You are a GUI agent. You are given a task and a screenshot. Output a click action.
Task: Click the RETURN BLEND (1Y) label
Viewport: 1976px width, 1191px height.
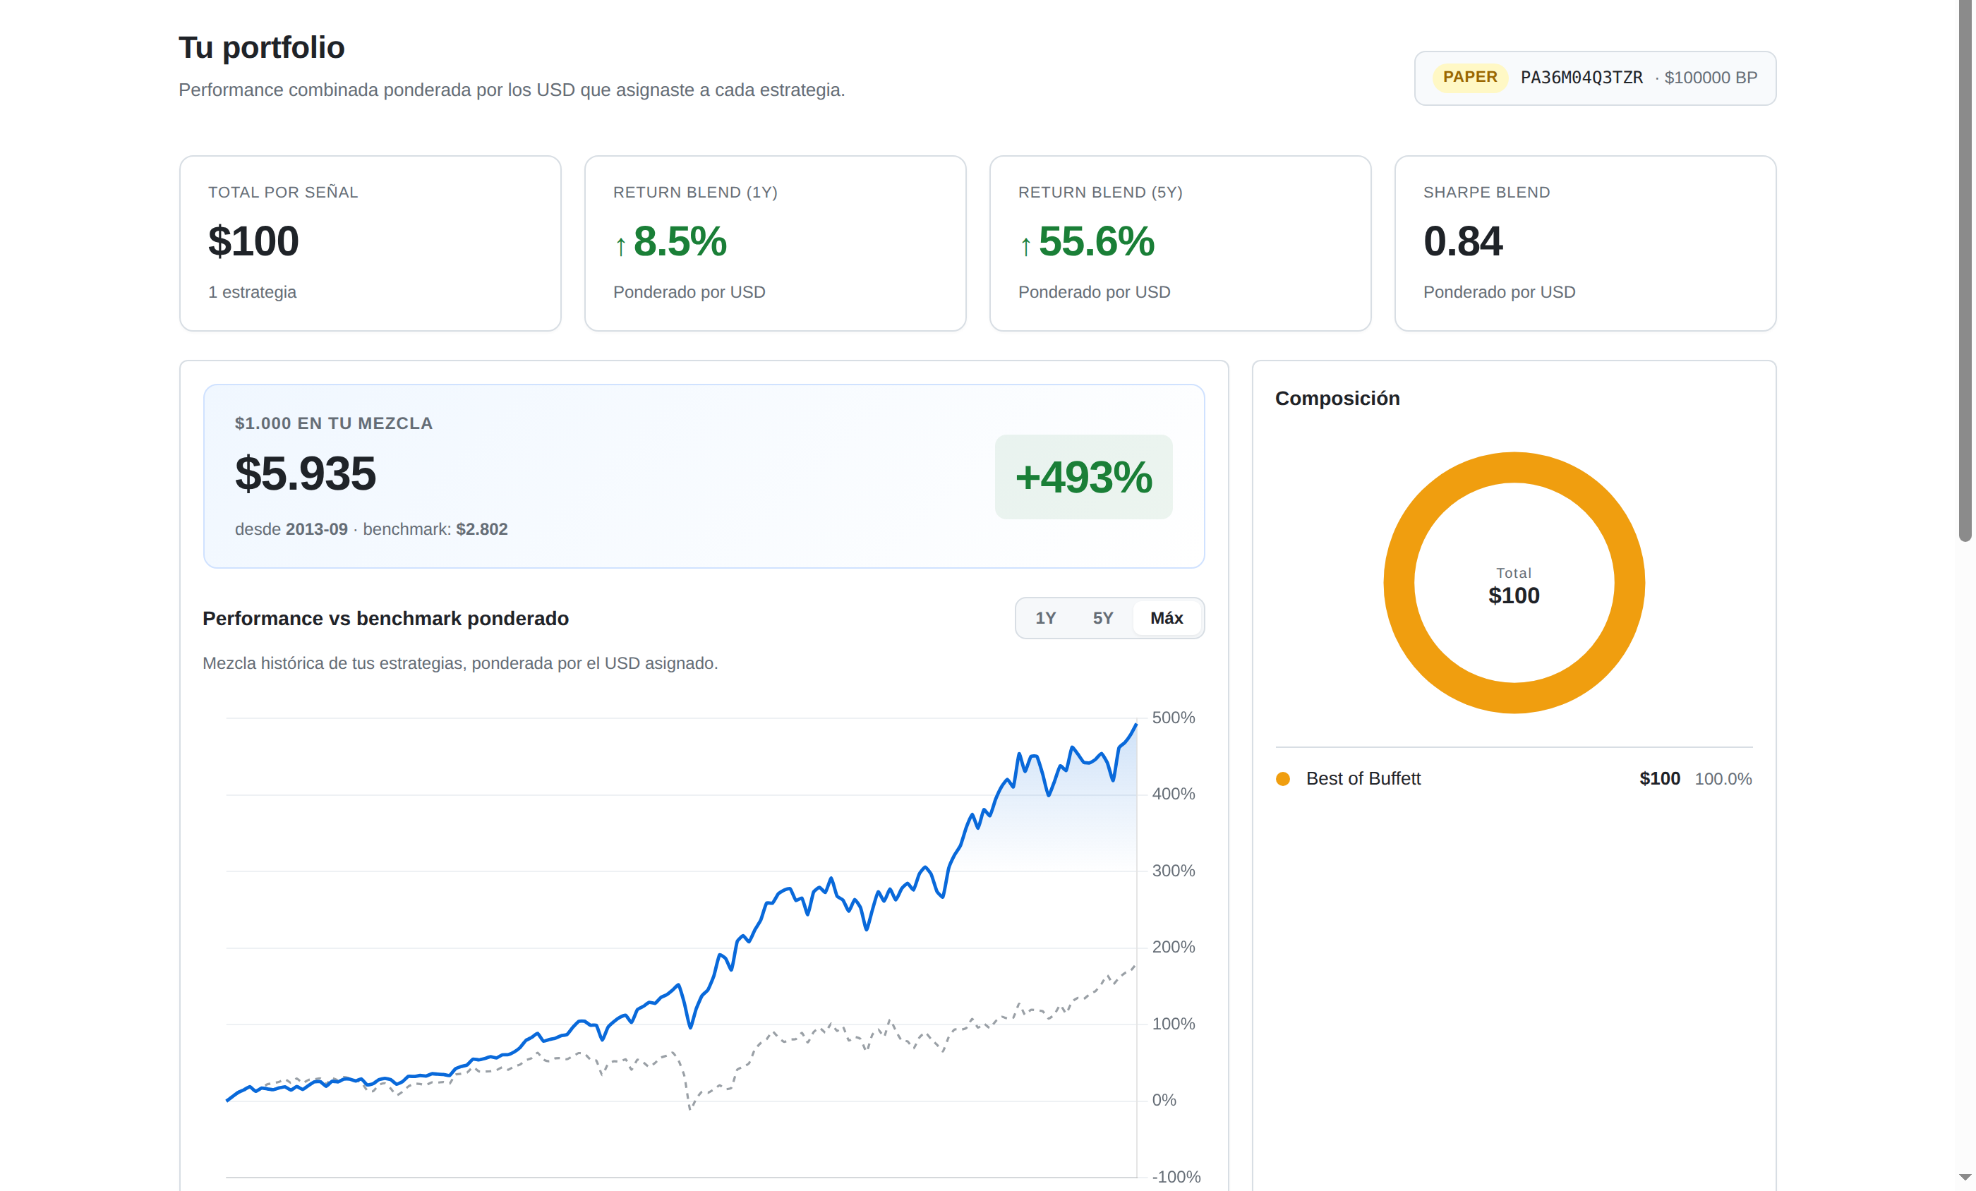pyautogui.click(x=694, y=193)
